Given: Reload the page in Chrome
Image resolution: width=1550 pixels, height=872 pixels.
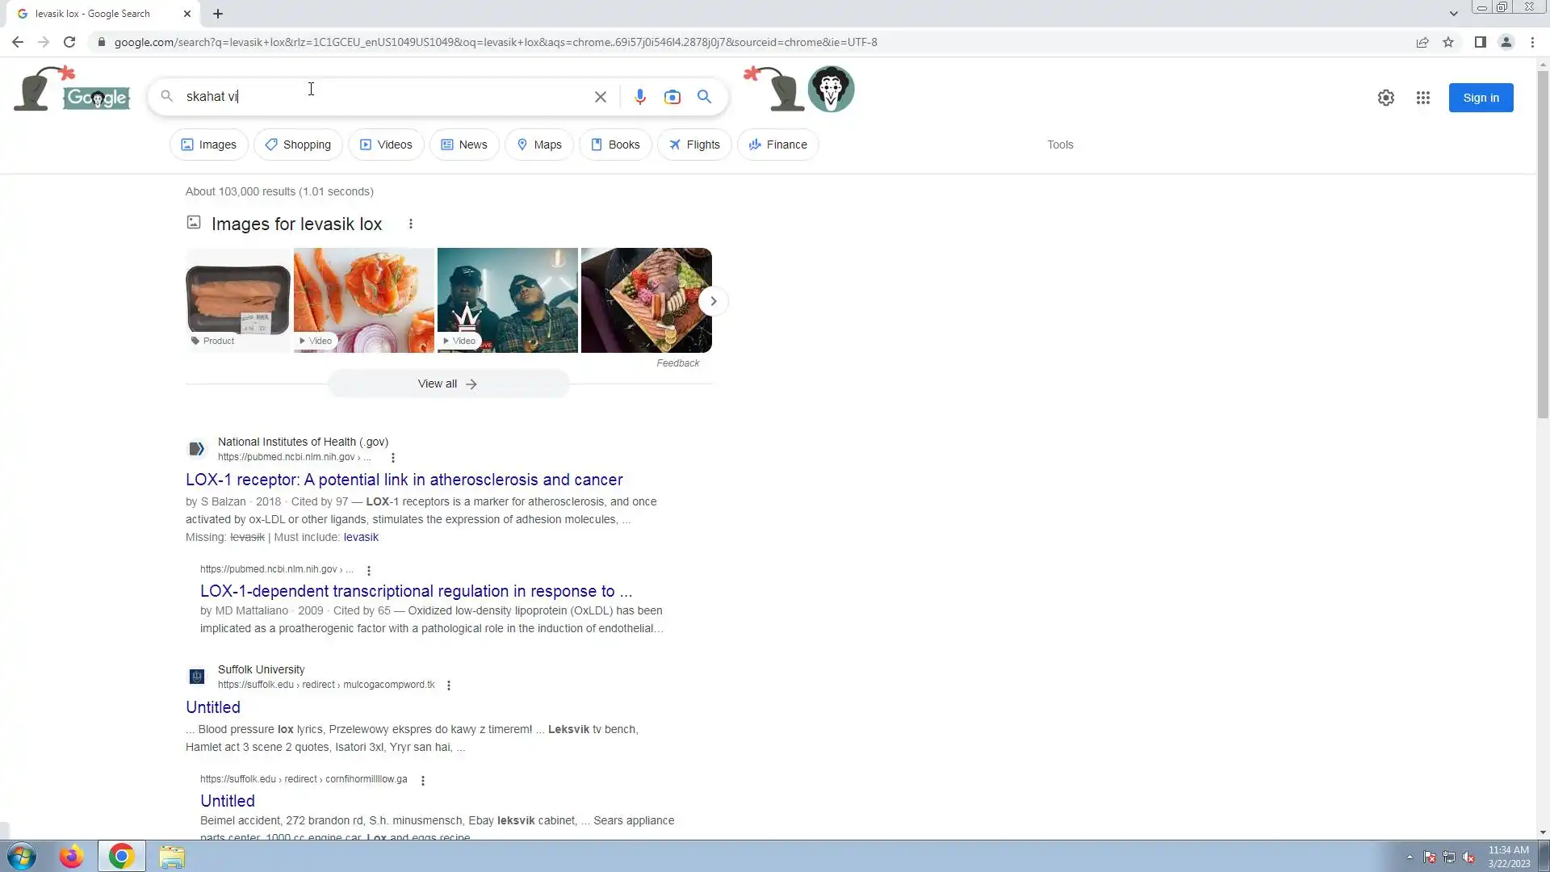Looking at the screenshot, I should tap(69, 42).
